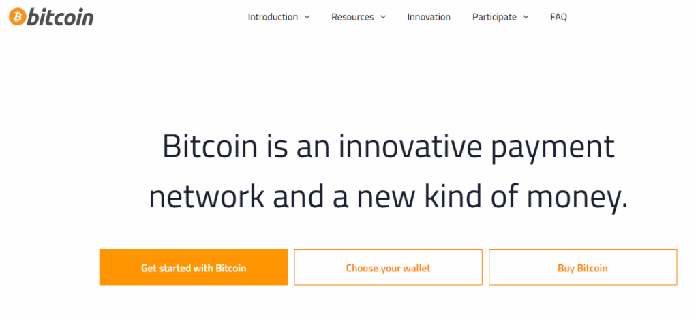The width and height of the screenshot is (698, 319).
Task: Open the FAQ page
Action: coord(558,17)
